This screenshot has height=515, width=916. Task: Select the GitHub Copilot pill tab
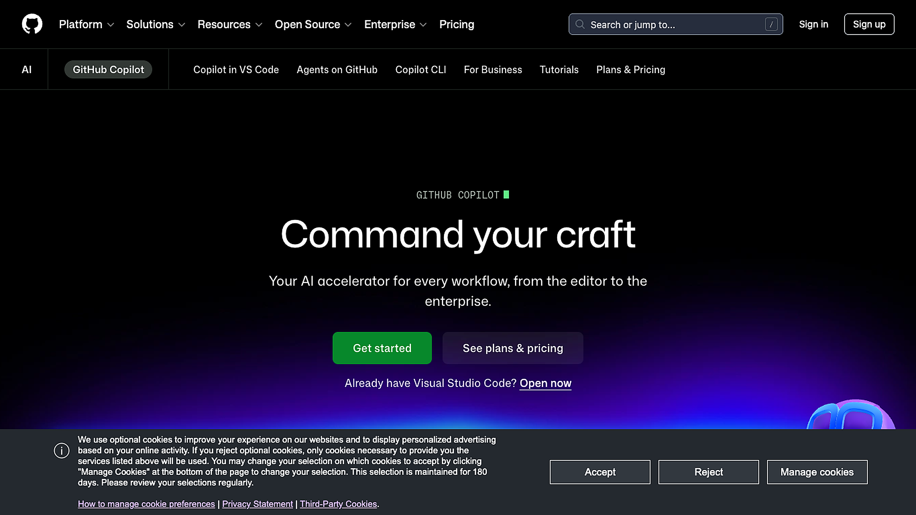click(x=108, y=69)
